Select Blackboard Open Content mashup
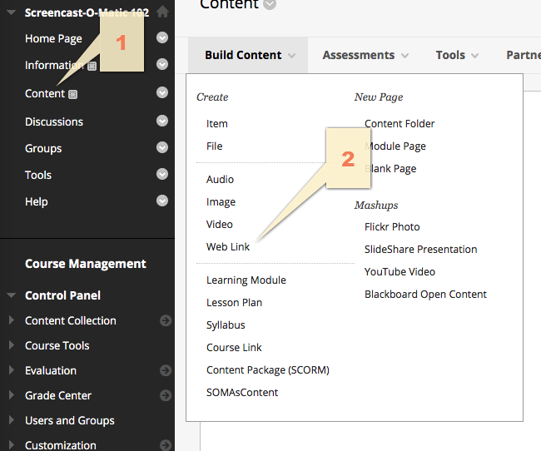Screen dimensions: 541x451 pos(425,294)
